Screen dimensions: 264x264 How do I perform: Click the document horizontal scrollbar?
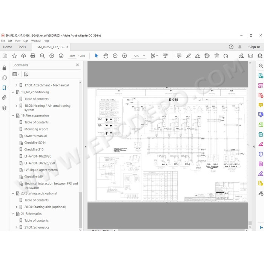coord(181,230)
